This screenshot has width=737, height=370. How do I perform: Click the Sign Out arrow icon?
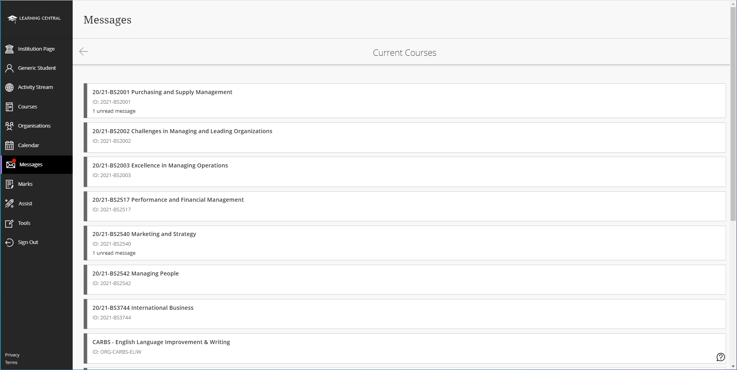pyautogui.click(x=10, y=242)
